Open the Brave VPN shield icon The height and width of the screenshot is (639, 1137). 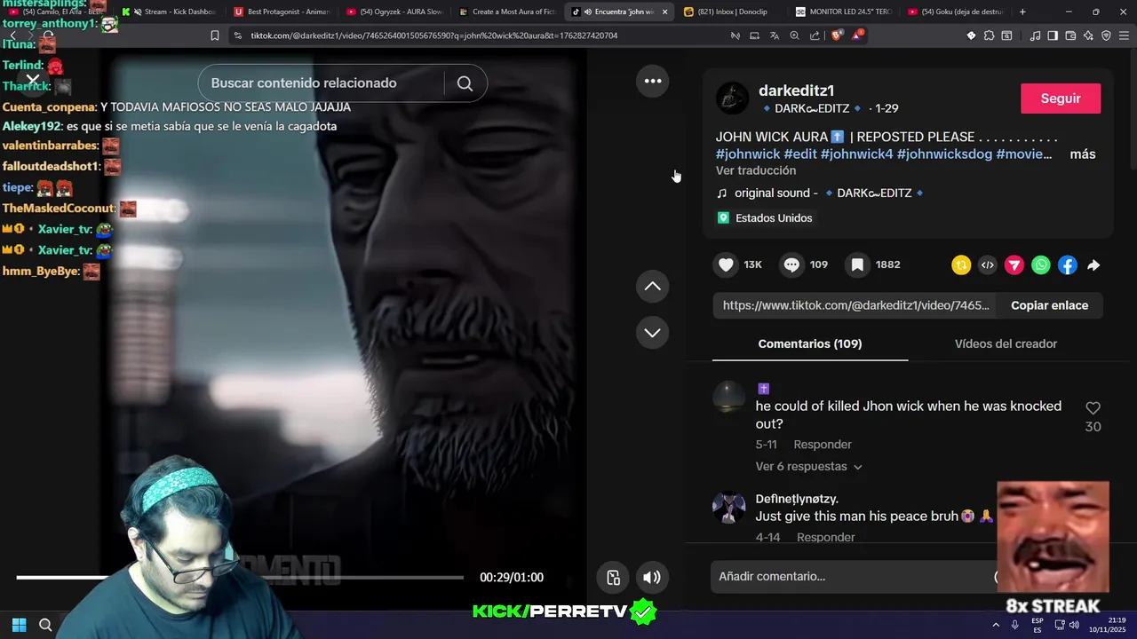pos(1106,35)
